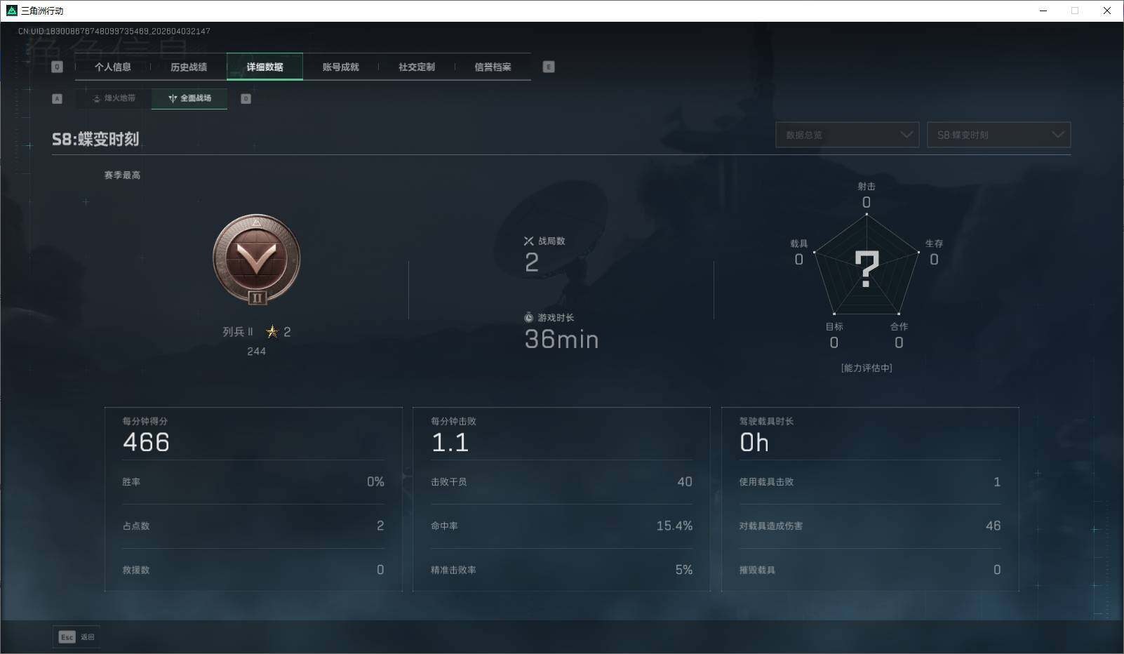Click the S8:蝶变时刻 season heading
Image resolution: width=1124 pixels, height=654 pixels.
coord(95,139)
